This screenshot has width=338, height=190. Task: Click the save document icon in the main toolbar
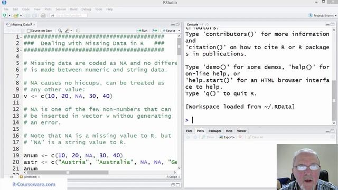(x=27, y=15)
